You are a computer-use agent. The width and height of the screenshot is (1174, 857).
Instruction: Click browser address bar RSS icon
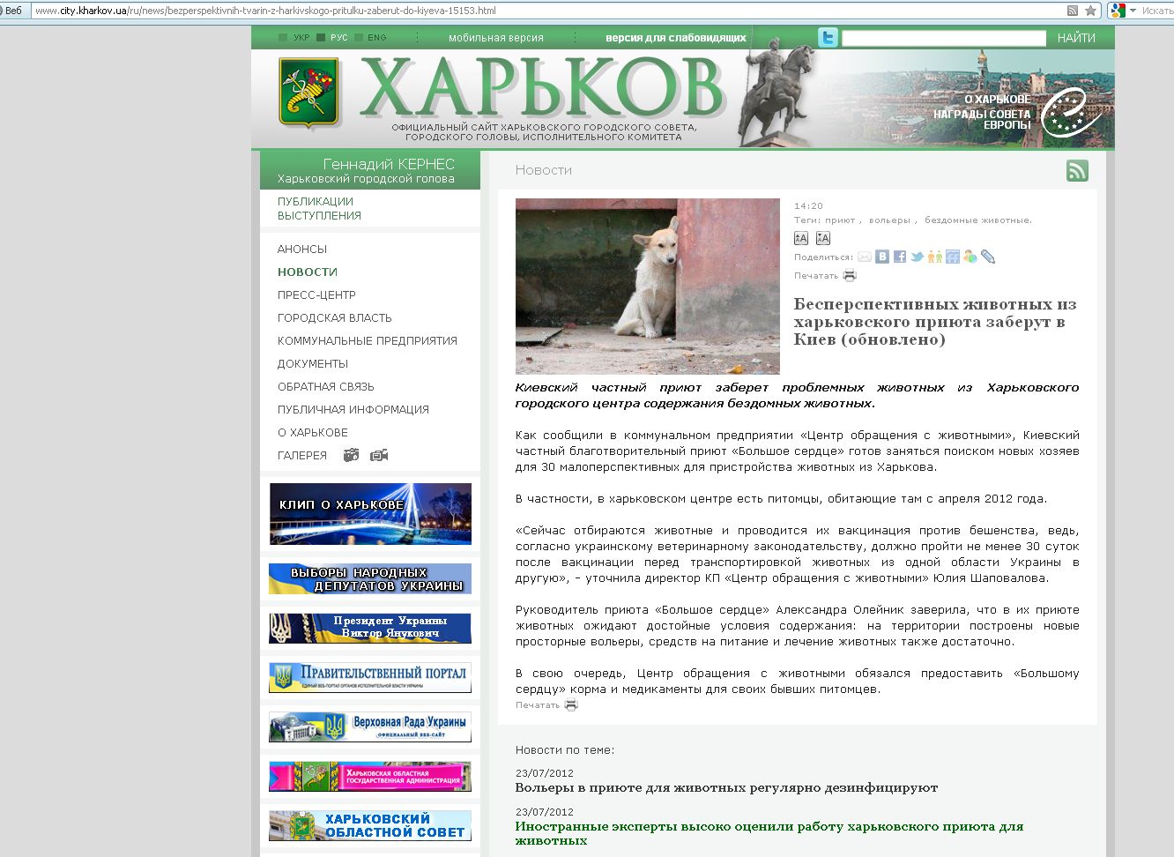pyautogui.click(x=1073, y=11)
